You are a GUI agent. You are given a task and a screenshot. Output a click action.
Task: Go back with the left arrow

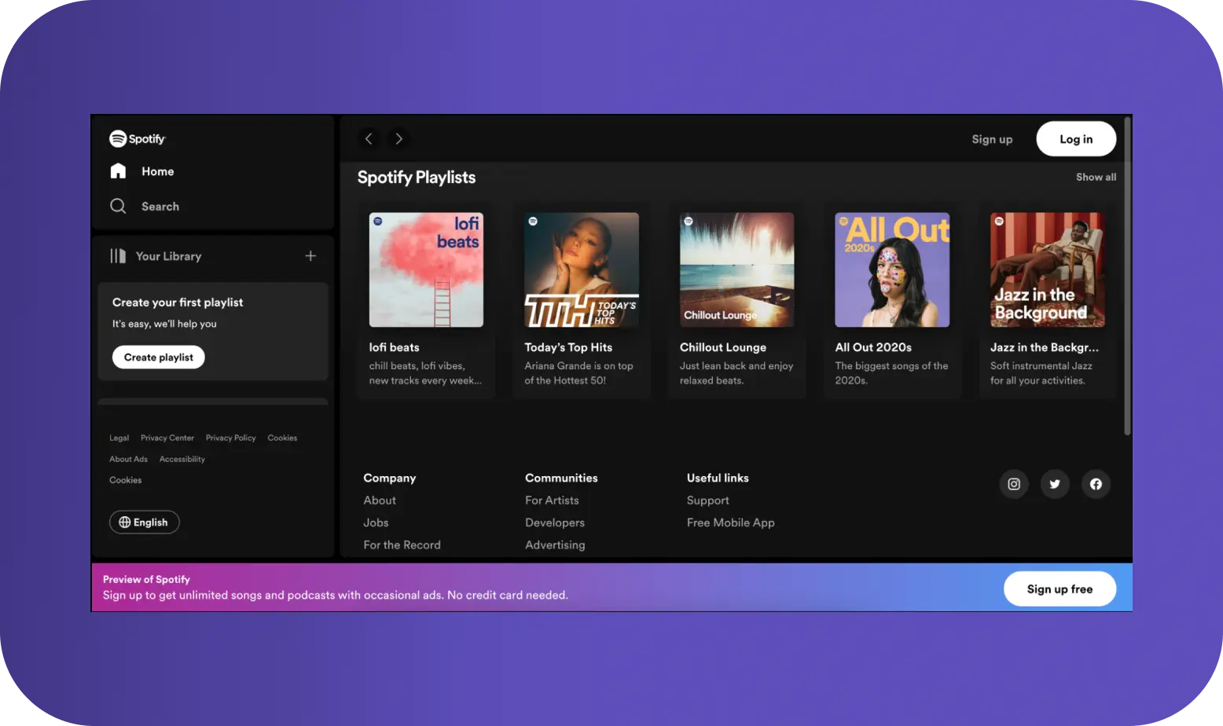[369, 139]
